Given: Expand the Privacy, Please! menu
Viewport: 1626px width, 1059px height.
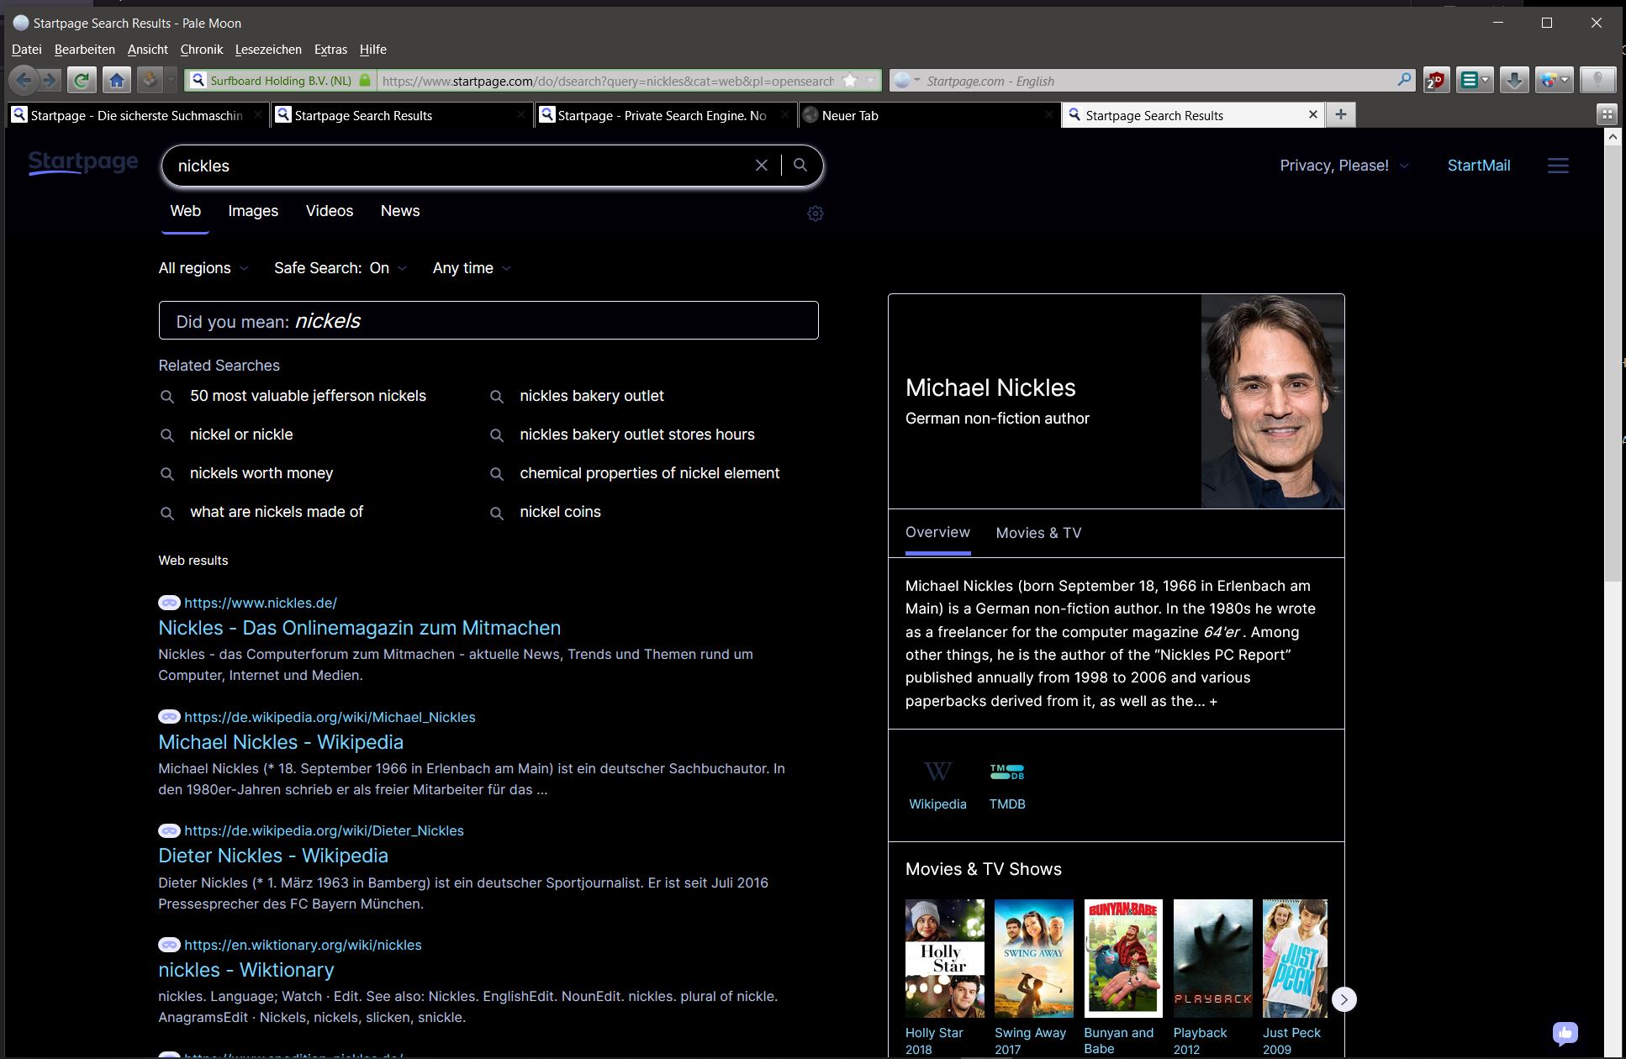Looking at the screenshot, I should pyautogui.click(x=1344, y=166).
